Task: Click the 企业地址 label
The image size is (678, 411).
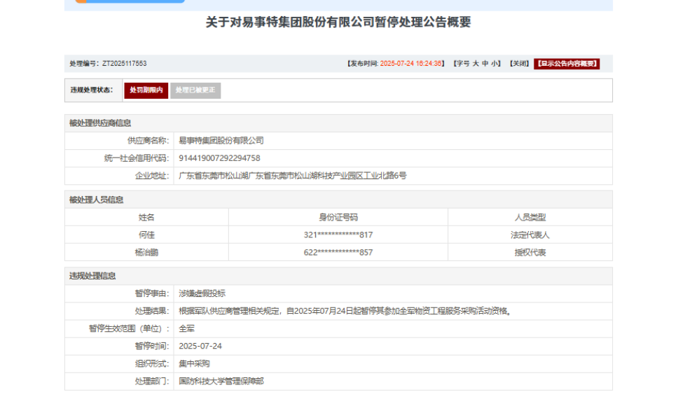Action: coord(152,176)
